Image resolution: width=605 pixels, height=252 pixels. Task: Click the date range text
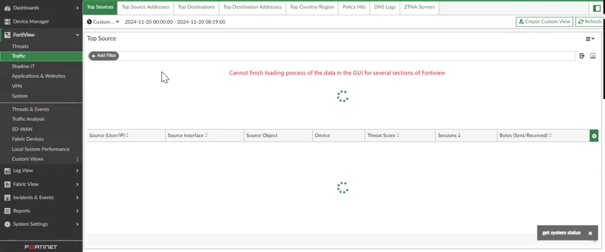point(175,22)
